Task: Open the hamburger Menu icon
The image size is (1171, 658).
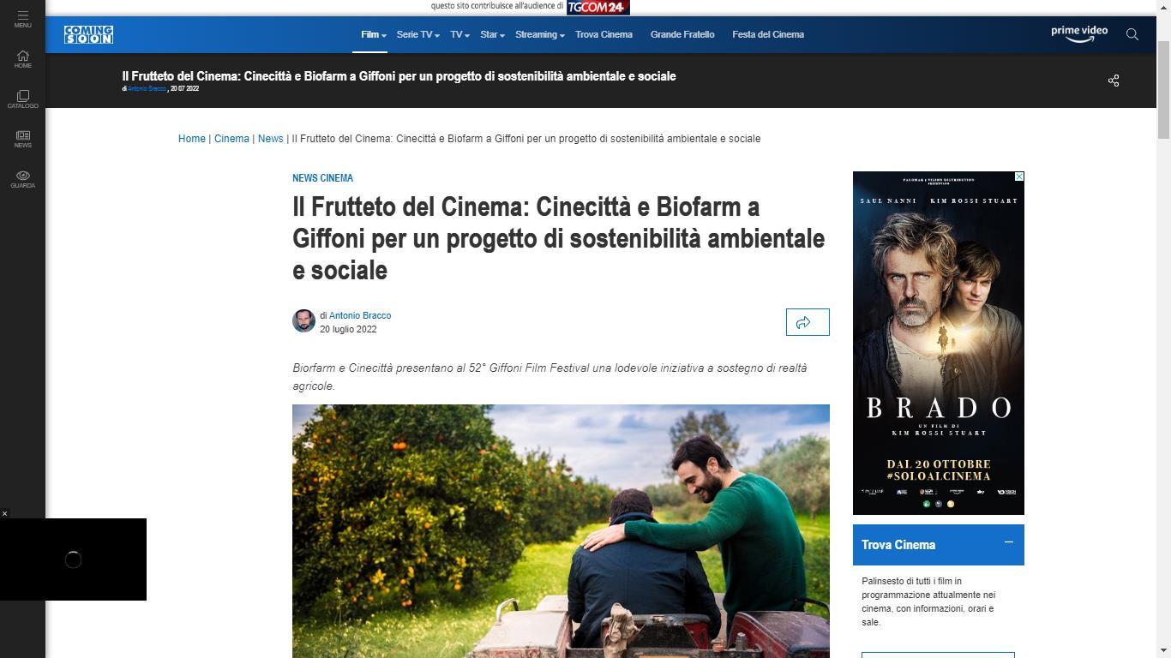Action: pos(22,19)
